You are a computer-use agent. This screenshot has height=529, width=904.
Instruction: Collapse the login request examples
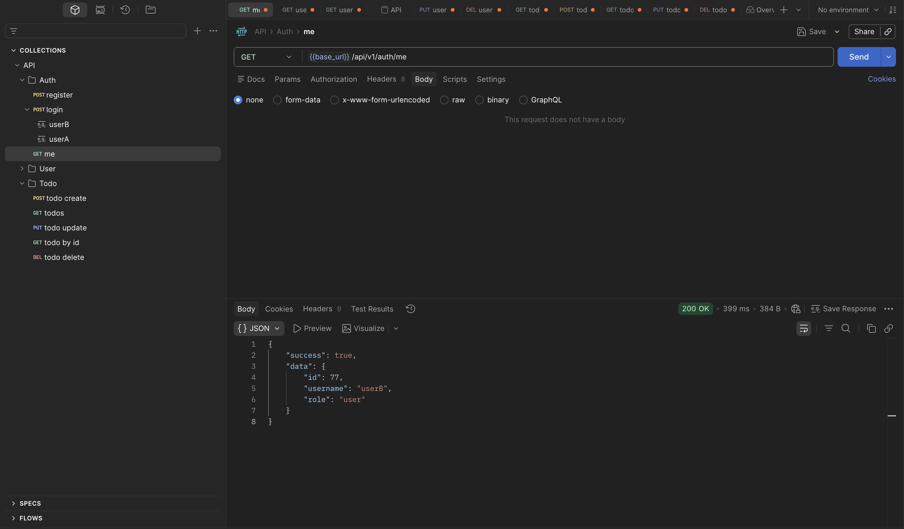(27, 109)
